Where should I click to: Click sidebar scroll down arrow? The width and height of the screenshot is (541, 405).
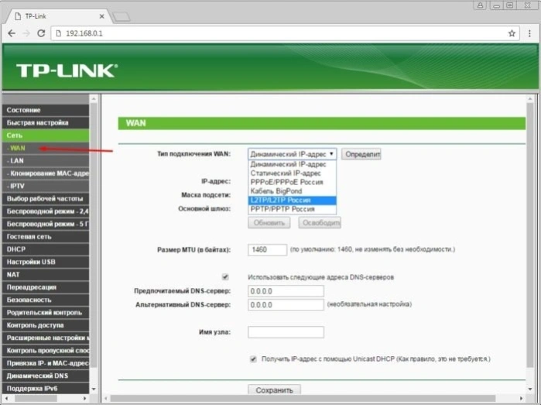click(94, 389)
